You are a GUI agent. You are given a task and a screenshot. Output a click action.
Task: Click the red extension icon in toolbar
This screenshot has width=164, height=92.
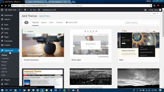click(158, 6)
